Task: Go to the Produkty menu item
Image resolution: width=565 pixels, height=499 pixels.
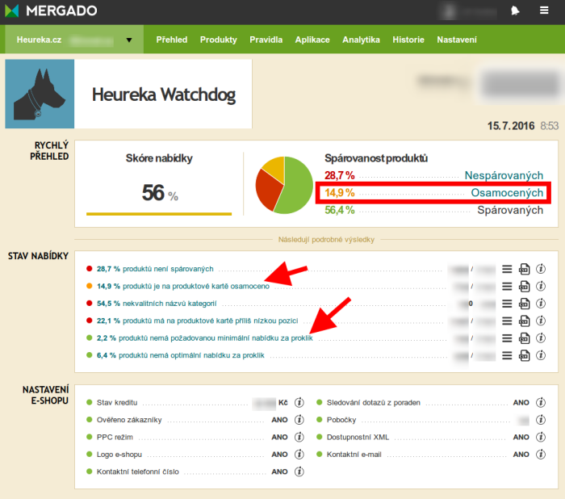Action: 219,40
